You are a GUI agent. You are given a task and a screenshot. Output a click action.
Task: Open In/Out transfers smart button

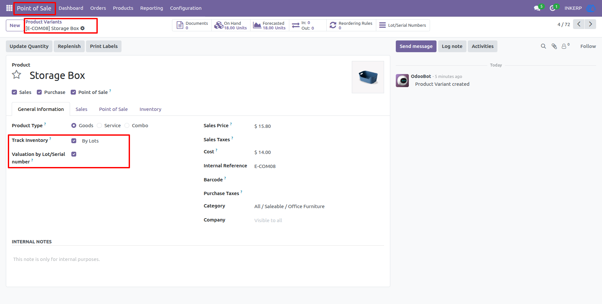[x=308, y=25]
